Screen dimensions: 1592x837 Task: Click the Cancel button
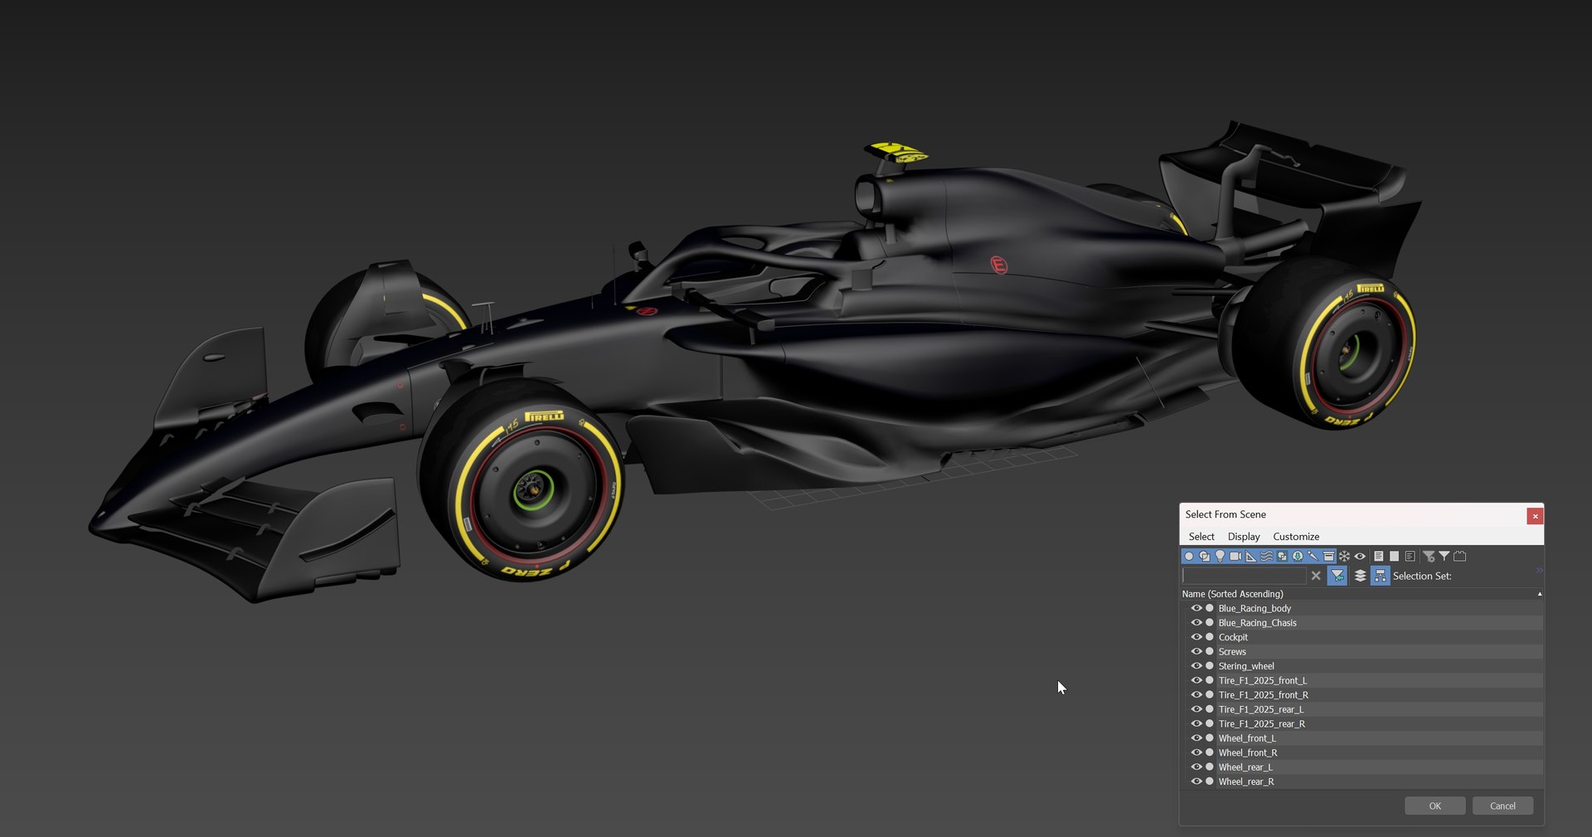click(1502, 806)
